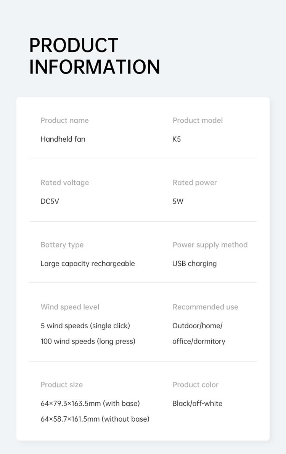Viewport: 286px width, 454px height.
Task: Select the Recommended use label
Action: [205, 307]
